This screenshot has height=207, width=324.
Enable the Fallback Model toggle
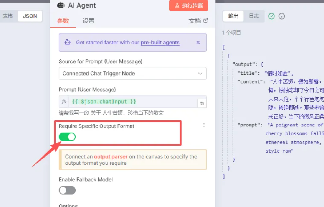tap(67, 190)
